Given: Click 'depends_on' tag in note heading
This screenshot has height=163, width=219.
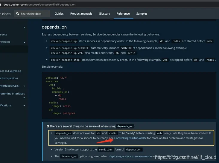Looking at the screenshot, I should (x=125, y=126).
